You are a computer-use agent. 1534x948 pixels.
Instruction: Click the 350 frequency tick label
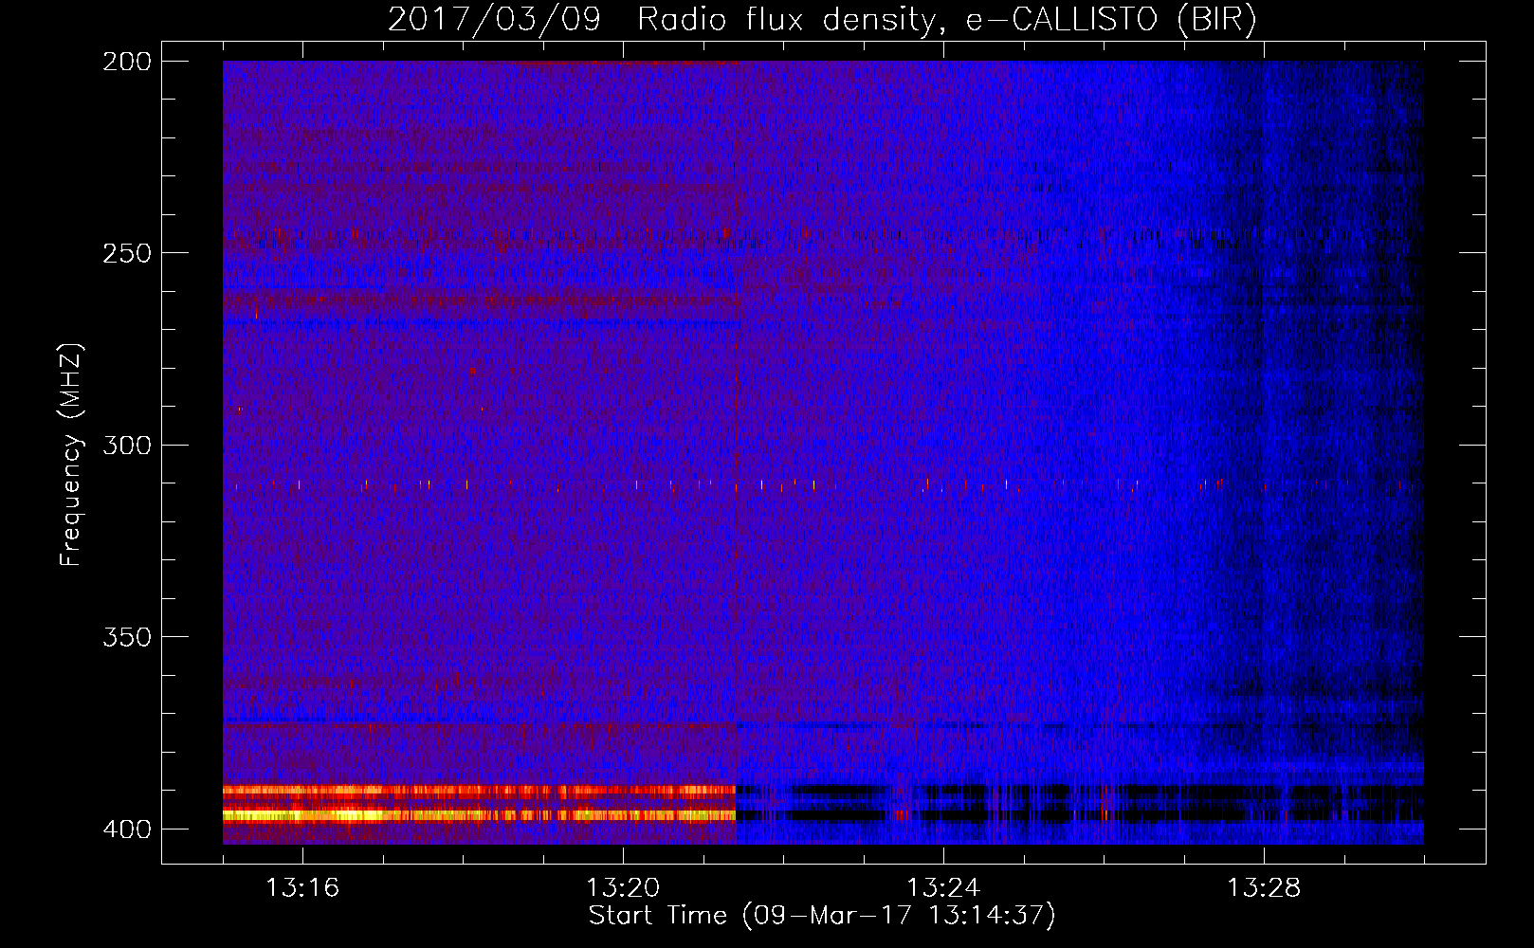(127, 636)
